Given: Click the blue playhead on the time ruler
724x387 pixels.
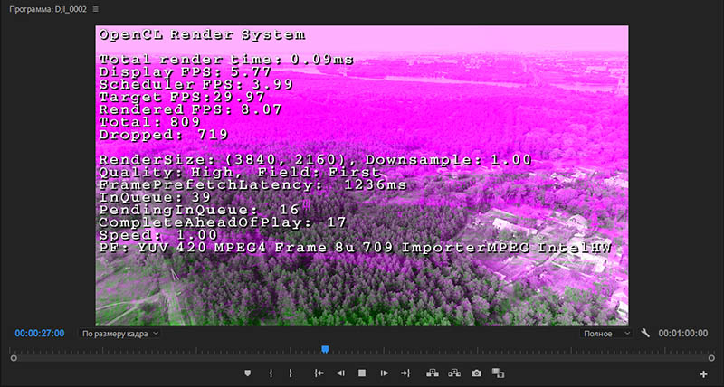Looking at the screenshot, I should point(325,350).
